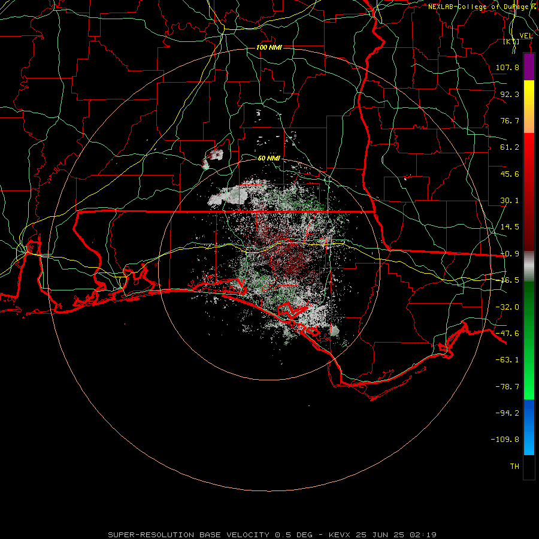
Task: Pick the green segment of velocity color bar
Action: (x=529, y=340)
